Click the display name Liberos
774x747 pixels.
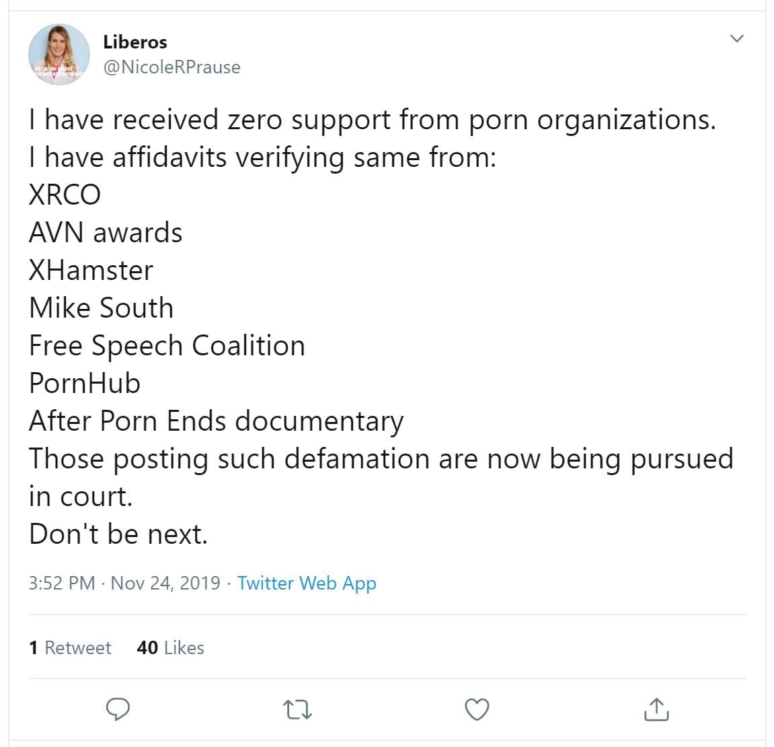click(x=135, y=42)
